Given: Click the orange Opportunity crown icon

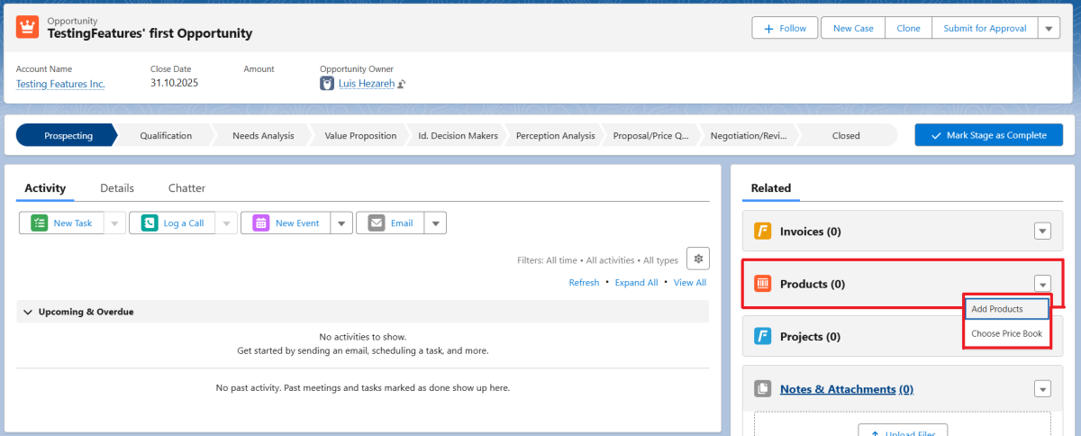Looking at the screenshot, I should pyautogui.click(x=27, y=28).
